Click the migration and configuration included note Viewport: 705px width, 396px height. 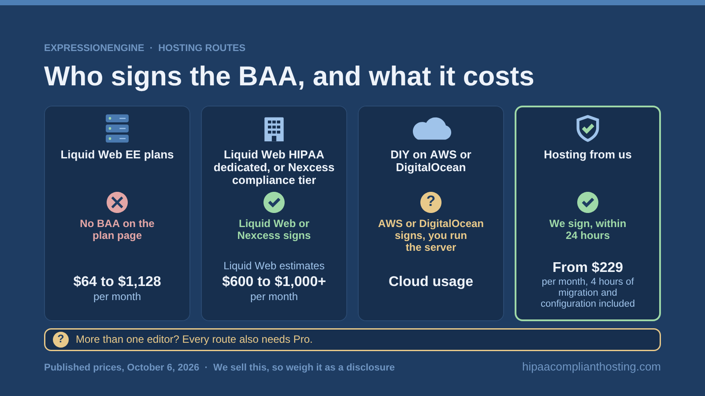(x=588, y=293)
